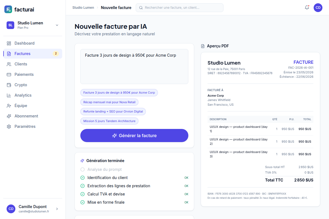Click the Sous-total HT row label
329x219 pixels.
(x=275, y=167)
